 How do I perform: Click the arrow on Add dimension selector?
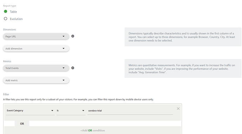pyautogui.click(x=63, y=49)
